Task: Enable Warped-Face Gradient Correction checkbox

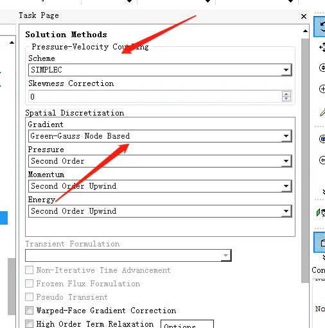Action: (x=29, y=310)
